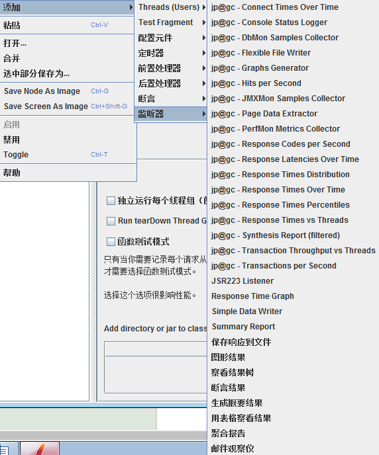Choose jp@gc - Response Times Percentiles

(x=294, y=205)
